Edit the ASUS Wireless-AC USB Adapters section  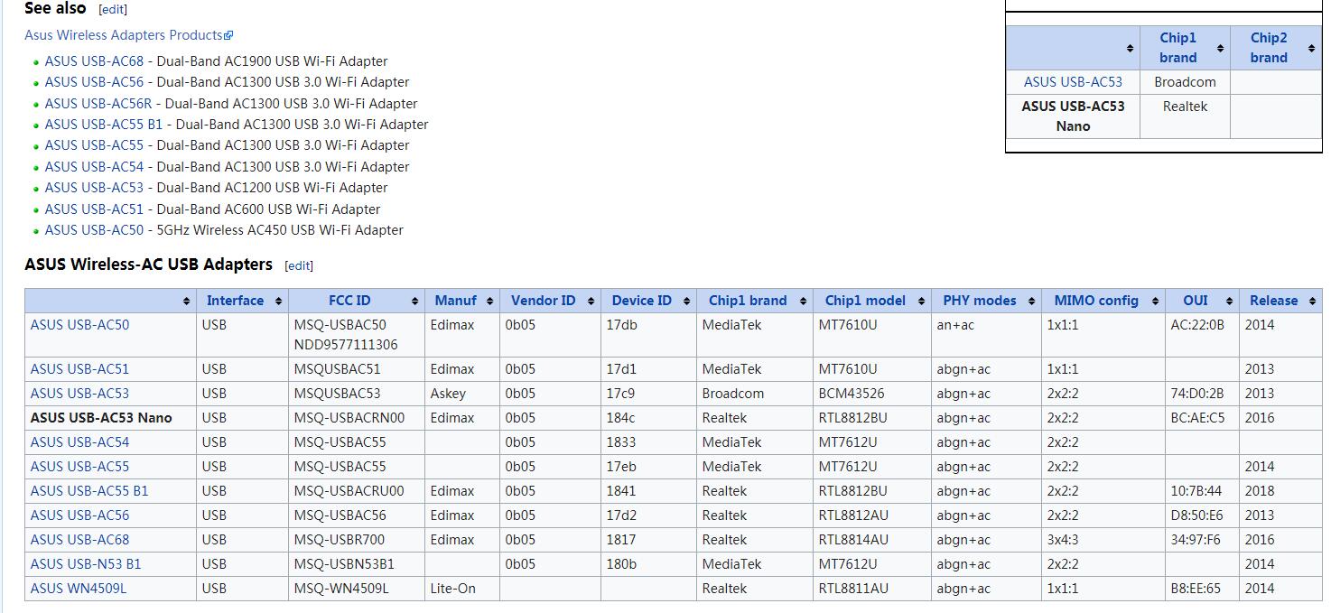click(x=299, y=265)
